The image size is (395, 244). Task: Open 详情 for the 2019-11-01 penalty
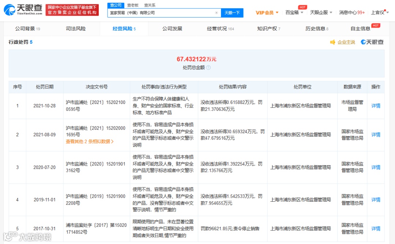click(x=376, y=200)
